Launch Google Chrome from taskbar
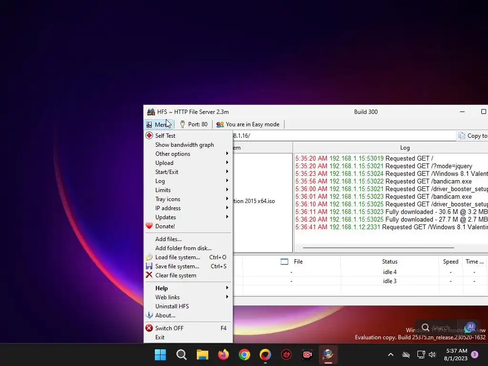Viewport: 488px width, 366px height. click(x=244, y=355)
